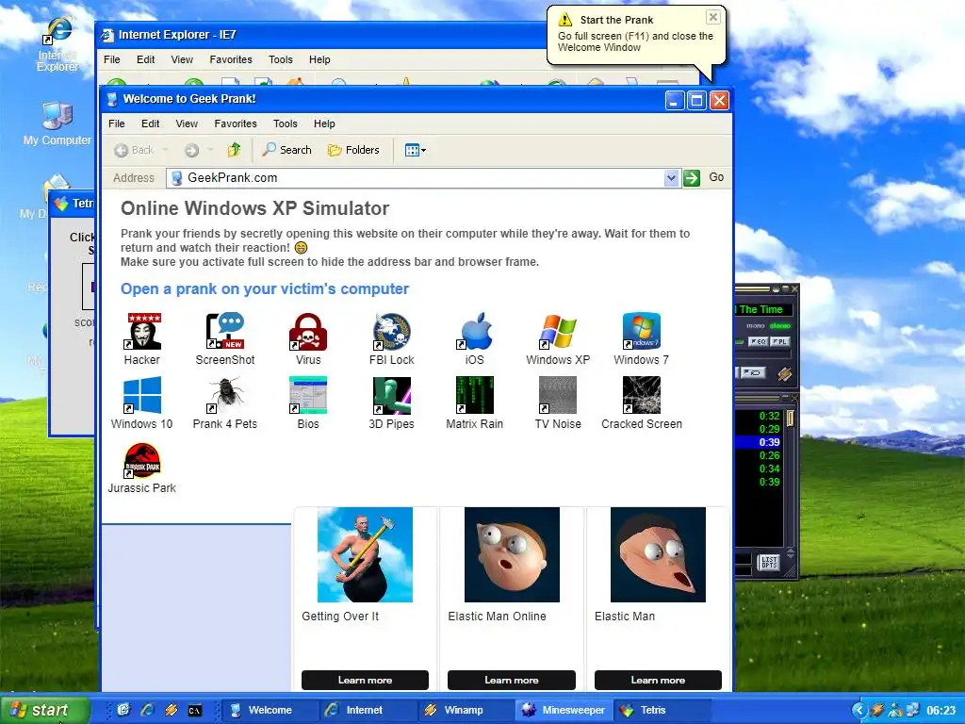Click Learn more under Getting Over It

coord(365,681)
